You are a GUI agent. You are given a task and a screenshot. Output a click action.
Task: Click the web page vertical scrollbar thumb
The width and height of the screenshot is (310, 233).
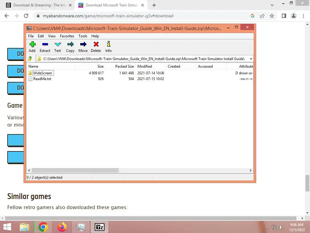(x=308, y=183)
